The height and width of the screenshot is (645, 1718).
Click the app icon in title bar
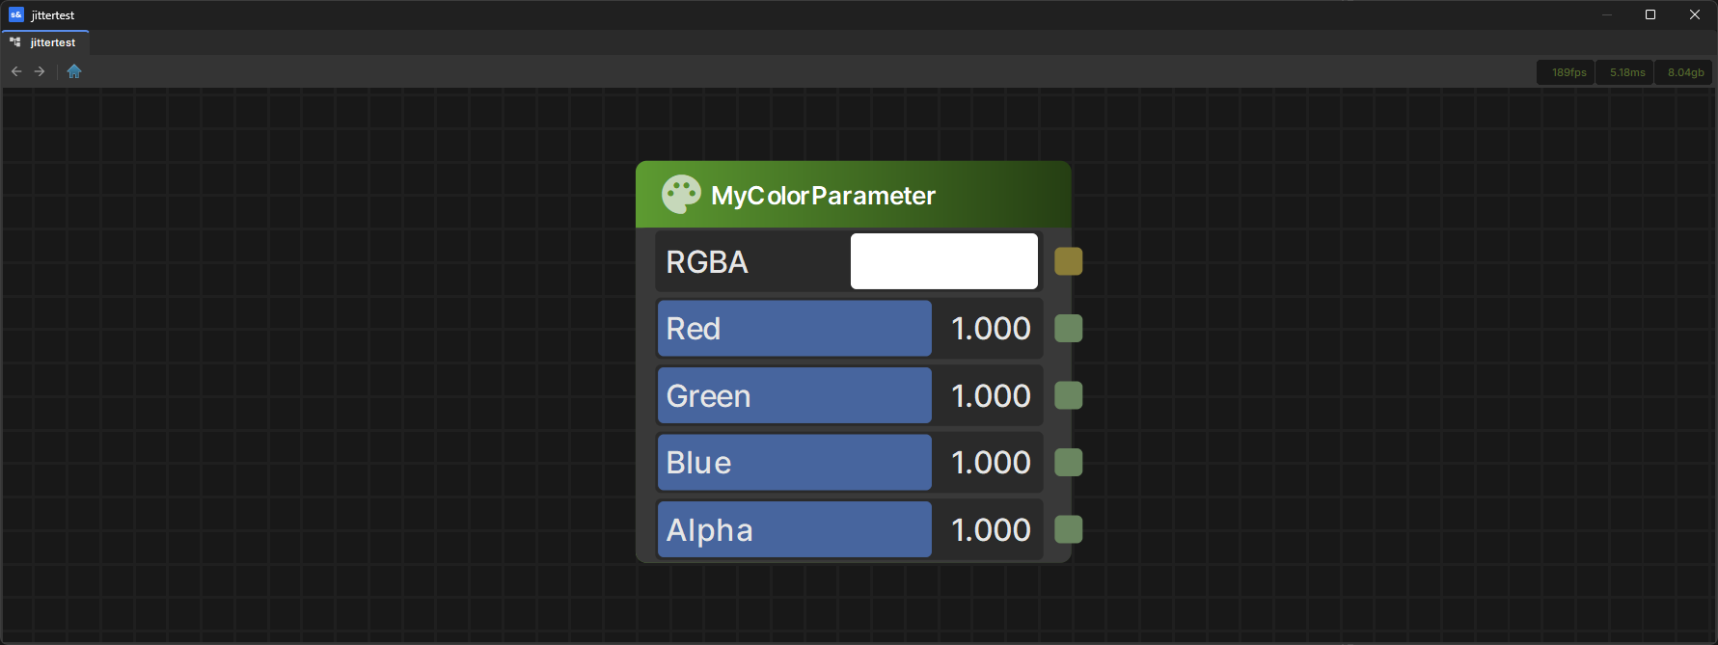point(15,14)
